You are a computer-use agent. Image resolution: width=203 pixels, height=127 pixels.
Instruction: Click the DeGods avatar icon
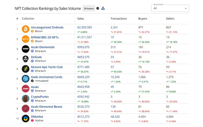(x=26, y=59)
